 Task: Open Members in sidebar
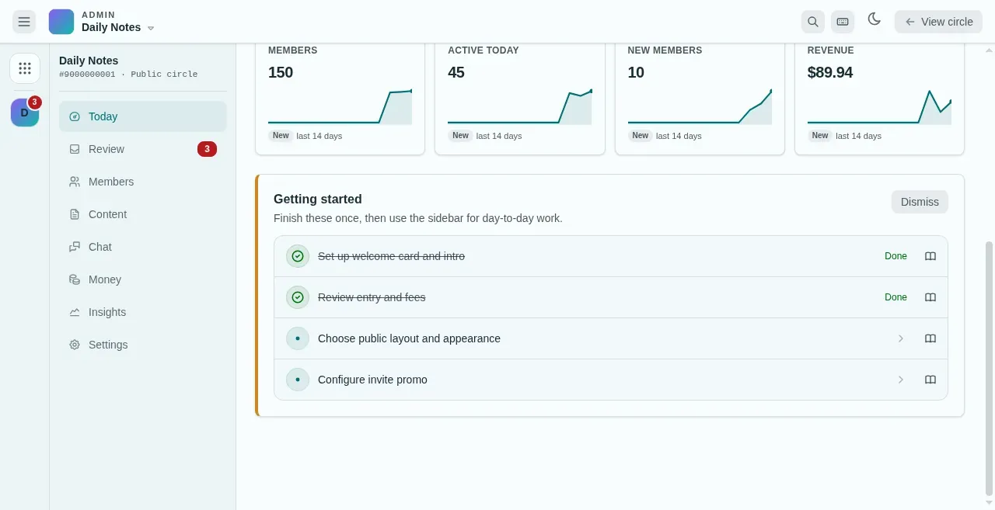click(x=143, y=182)
